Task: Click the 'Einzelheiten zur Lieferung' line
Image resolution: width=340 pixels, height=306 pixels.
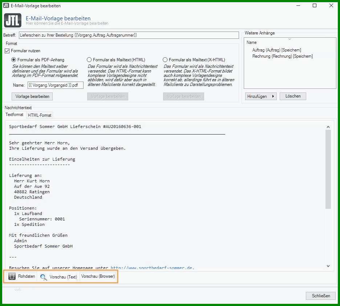Action: click(x=42, y=159)
